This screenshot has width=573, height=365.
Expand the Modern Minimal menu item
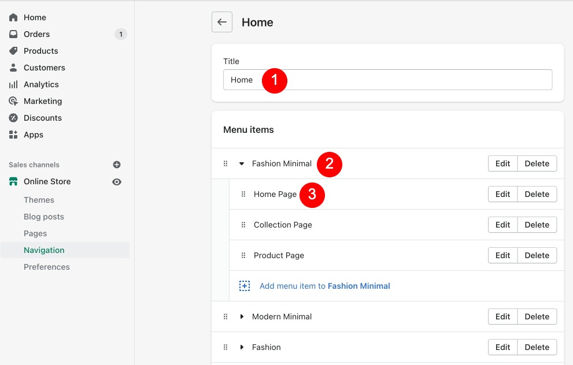(x=242, y=316)
